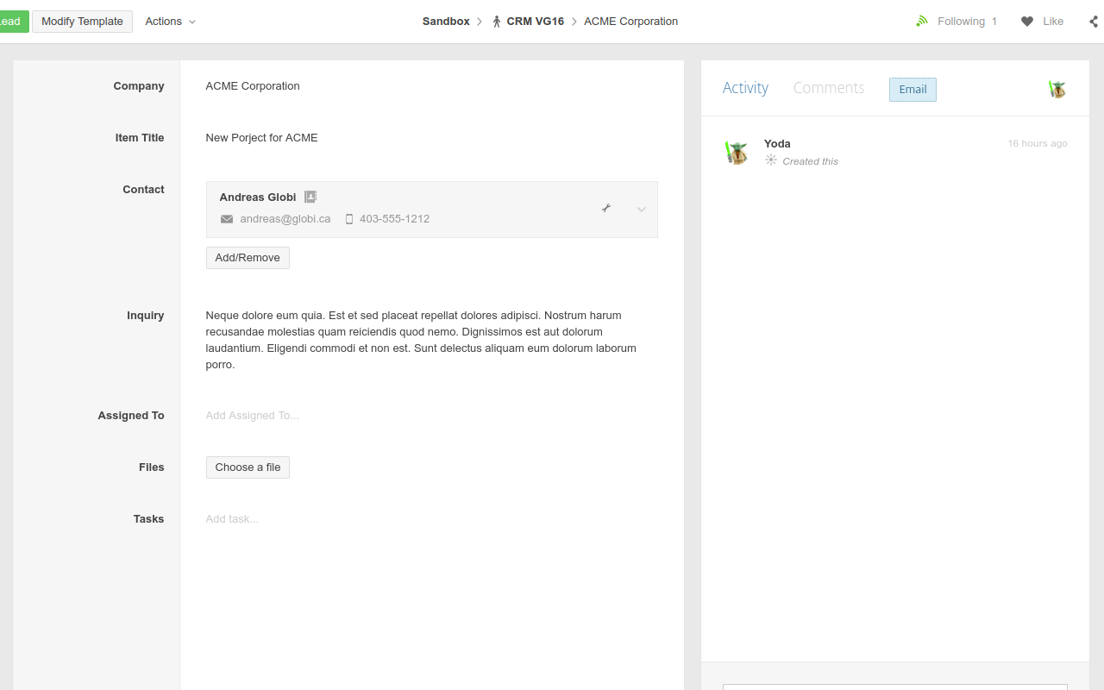Viewport: 1104px width, 690px height.
Task: Click the envelope icon beside andreas@globi.ca
Action: pos(226,219)
